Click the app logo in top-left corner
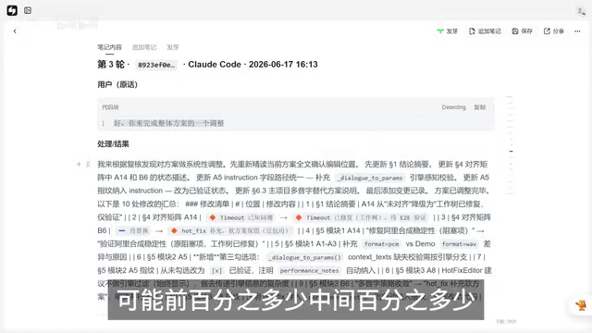Viewport: 592px width, 333px height. pos(12,10)
